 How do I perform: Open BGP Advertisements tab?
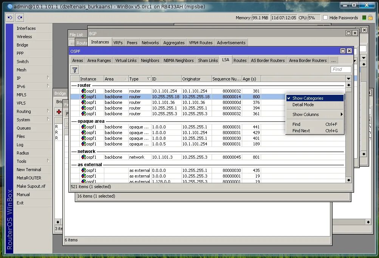click(231, 43)
